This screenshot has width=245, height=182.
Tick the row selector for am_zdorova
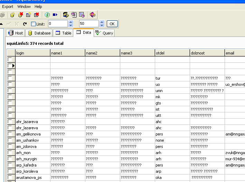[x=10, y=146]
